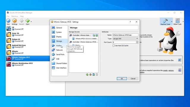The height and width of the screenshot is (107, 190).
Task: Click OK in Settings dialog
Action: pos(122,78)
